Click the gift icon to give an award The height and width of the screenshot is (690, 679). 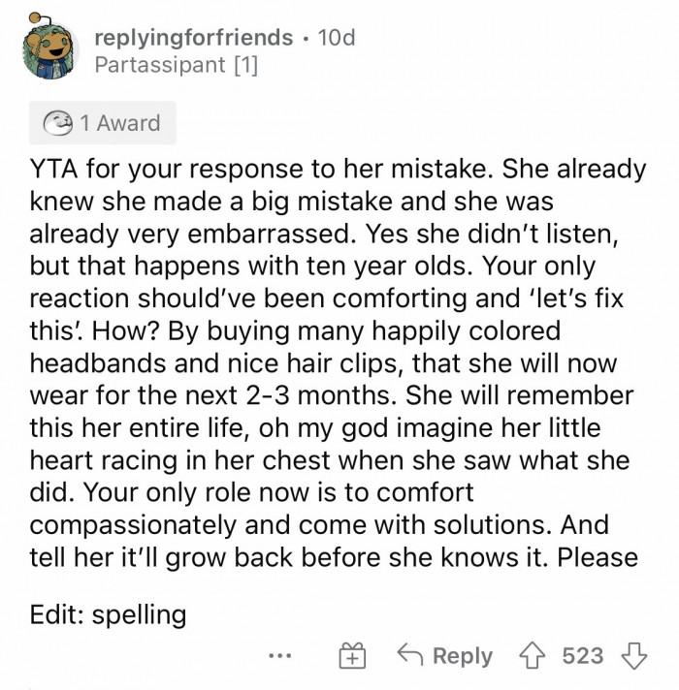pos(351,656)
